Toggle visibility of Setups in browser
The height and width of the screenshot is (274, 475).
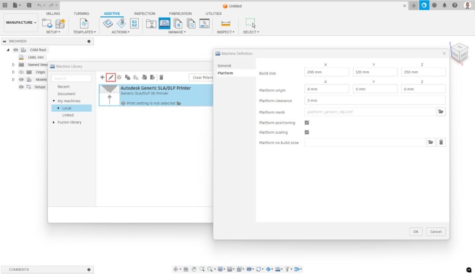(x=21, y=87)
